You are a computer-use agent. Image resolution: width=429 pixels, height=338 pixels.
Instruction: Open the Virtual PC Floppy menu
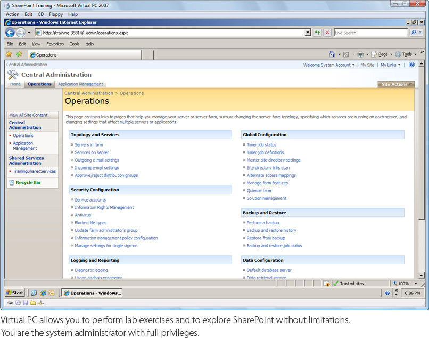56,14
